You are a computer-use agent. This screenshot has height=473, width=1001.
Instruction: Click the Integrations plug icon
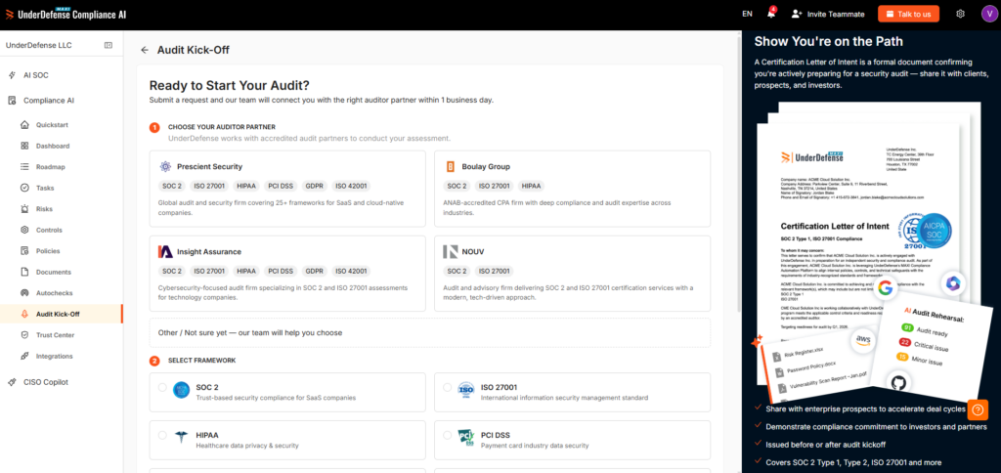coord(24,356)
